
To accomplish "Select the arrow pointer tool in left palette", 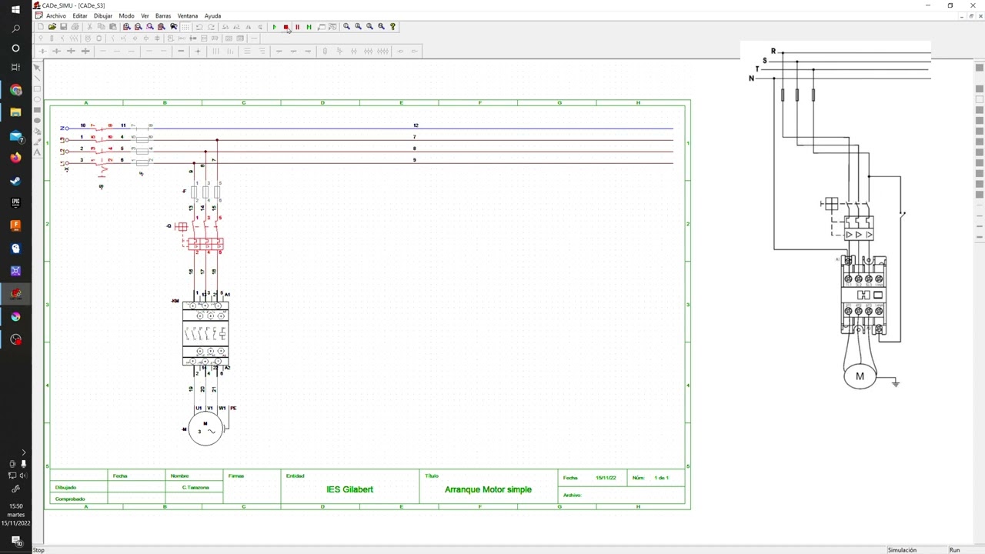I will coord(37,68).
